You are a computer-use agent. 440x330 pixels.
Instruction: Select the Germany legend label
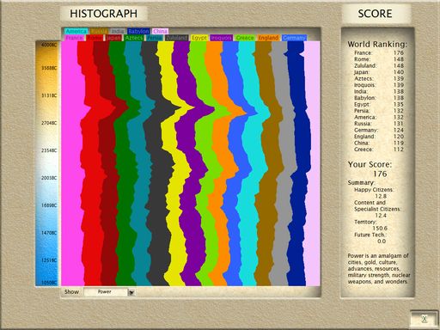click(294, 38)
